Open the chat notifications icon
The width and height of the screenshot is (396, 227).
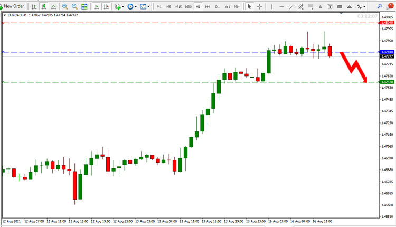click(x=390, y=6)
